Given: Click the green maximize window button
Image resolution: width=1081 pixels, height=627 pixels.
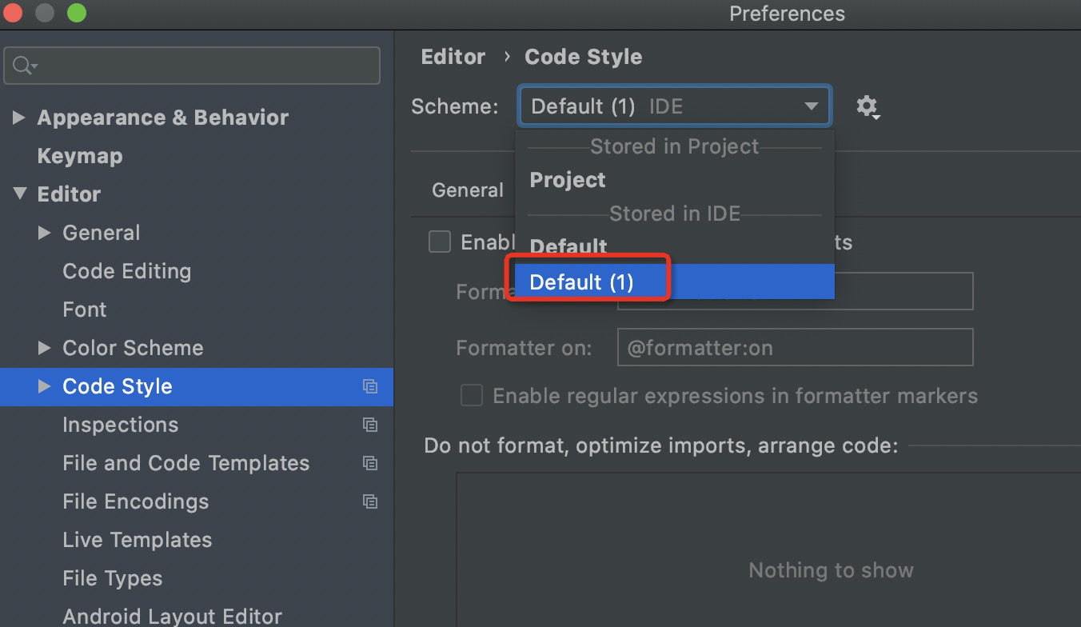Looking at the screenshot, I should [76, 14].
